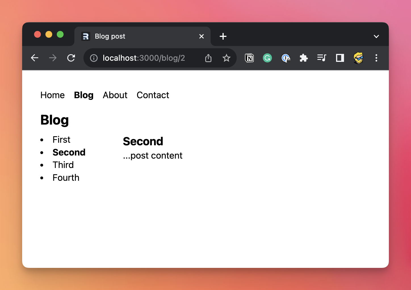411x290 pixels.
Task: Open the media controls icon
Action: coord(322,58)
